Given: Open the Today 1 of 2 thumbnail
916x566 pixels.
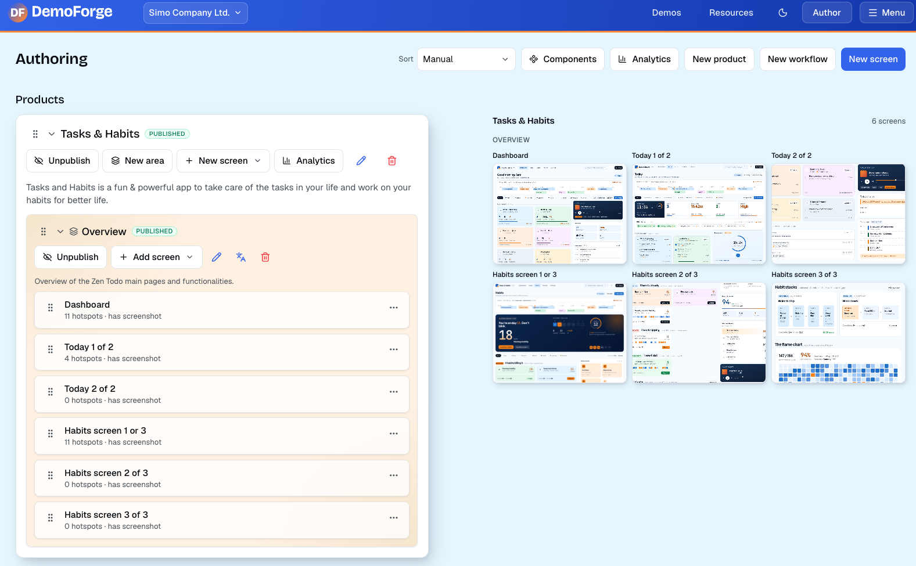Looking at the screenshot, I should click(699, 214).
